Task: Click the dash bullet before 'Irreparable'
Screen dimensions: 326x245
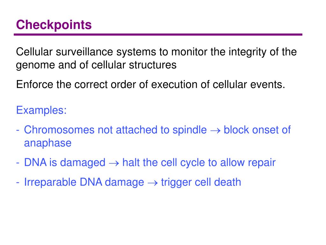Action: pos(18,183)
